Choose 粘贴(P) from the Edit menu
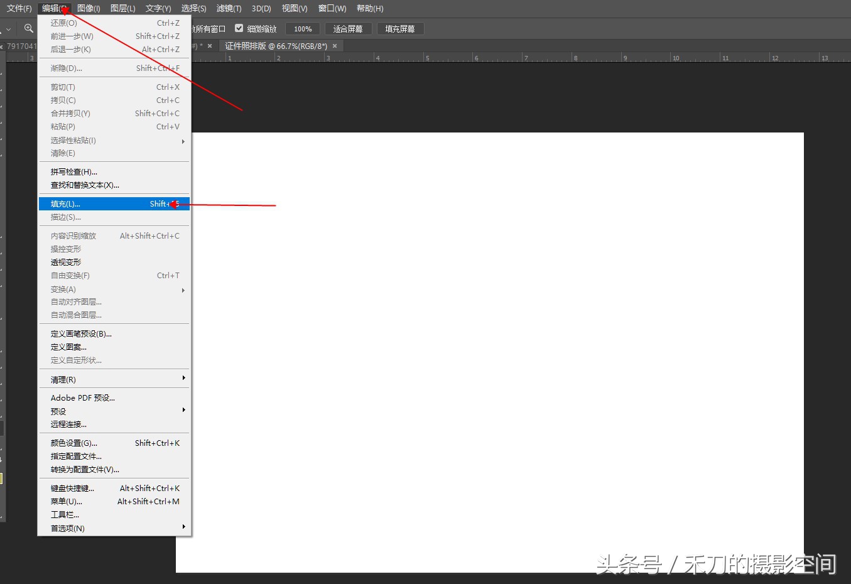This screenshot has width=851, height=584. click(x=114, y=127)
